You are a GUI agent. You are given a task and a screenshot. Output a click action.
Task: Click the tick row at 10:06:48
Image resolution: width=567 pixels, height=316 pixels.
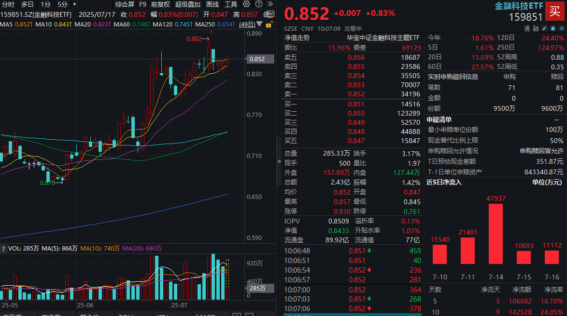point(353,250)
